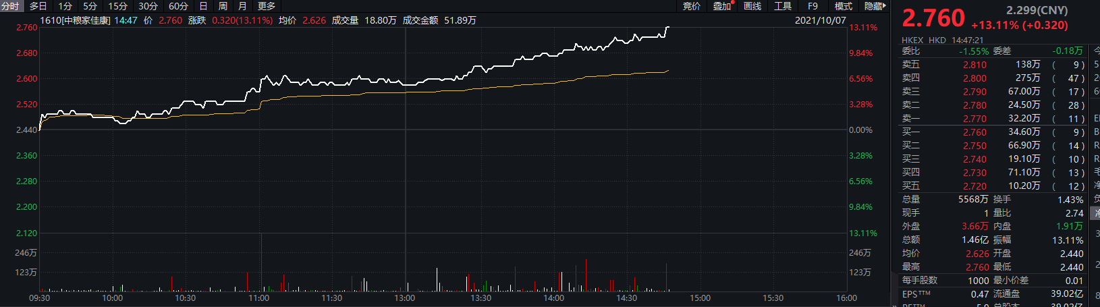Click the 买四 volume 71.10万

click(x=1024, y=173)
